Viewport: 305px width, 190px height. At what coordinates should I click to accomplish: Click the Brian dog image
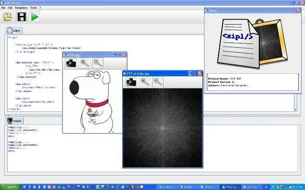[92, 102]
